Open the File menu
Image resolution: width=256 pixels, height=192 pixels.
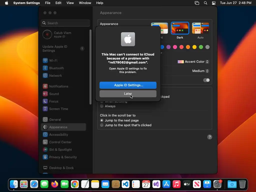(48, 3)
